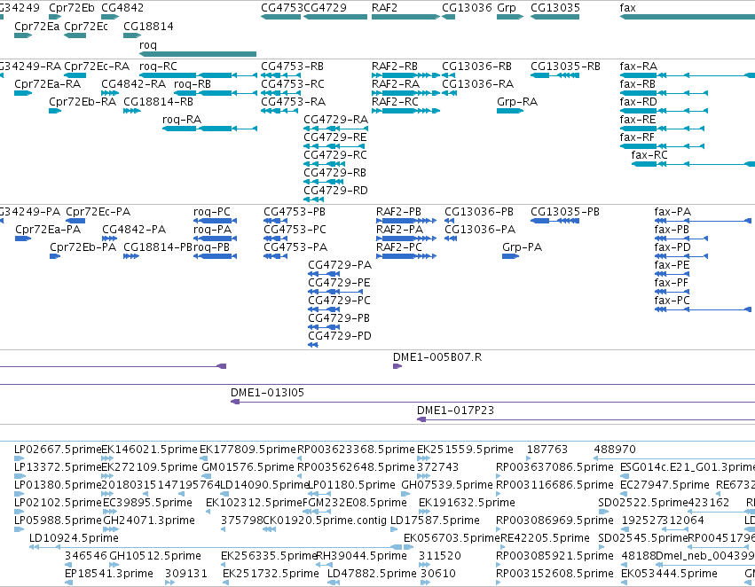The width and height of the screenshot is (755, 587).
Task: Click the RAF2 gene feature
Action: 405,17
